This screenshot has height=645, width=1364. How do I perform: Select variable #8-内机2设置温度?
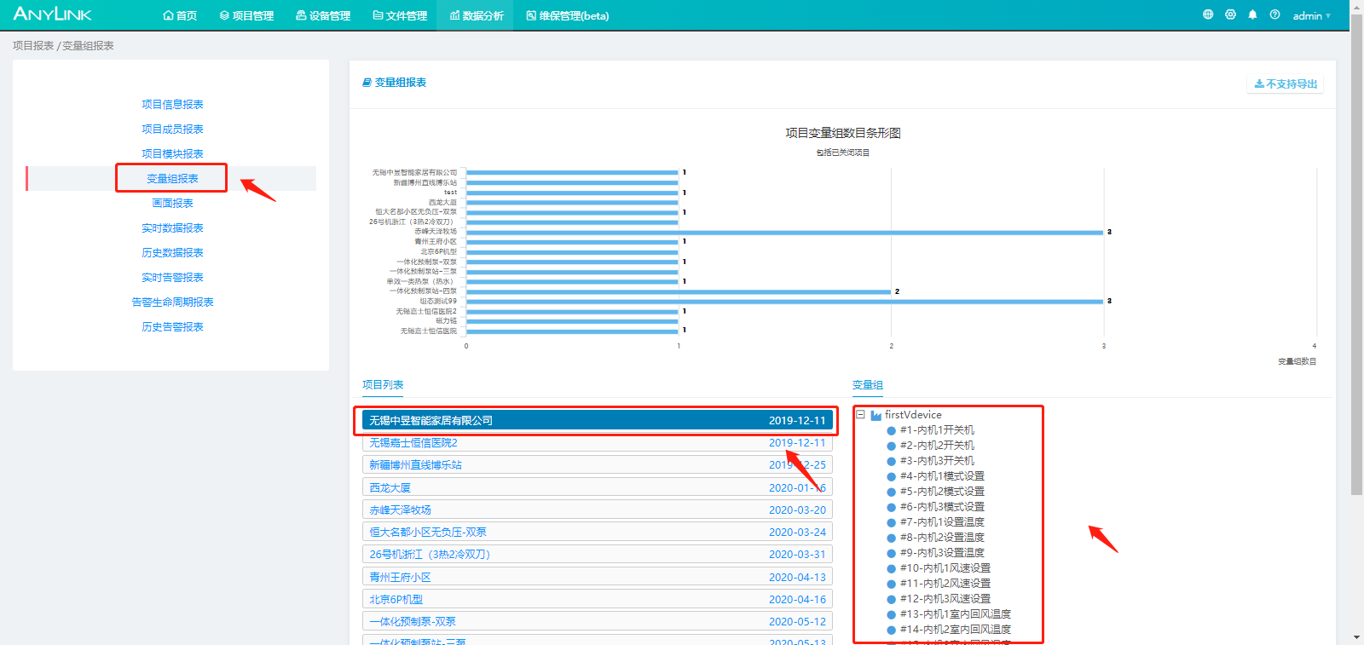[942, 538]
